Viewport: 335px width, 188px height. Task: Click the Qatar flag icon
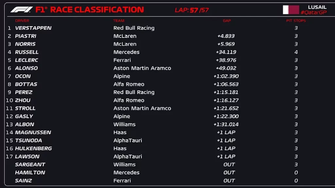pos(291,10)
